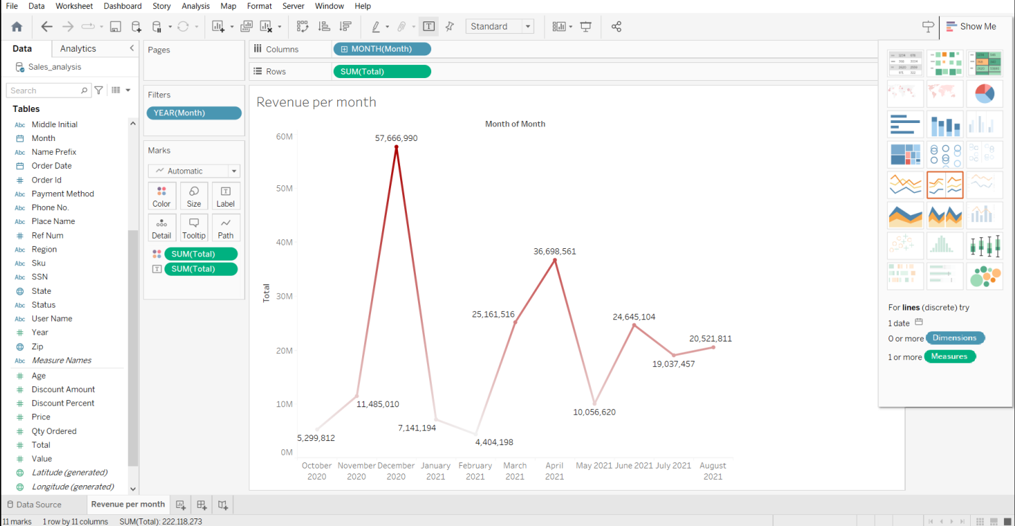Click the Dimensions button in Show Me hint

point(955,338)
